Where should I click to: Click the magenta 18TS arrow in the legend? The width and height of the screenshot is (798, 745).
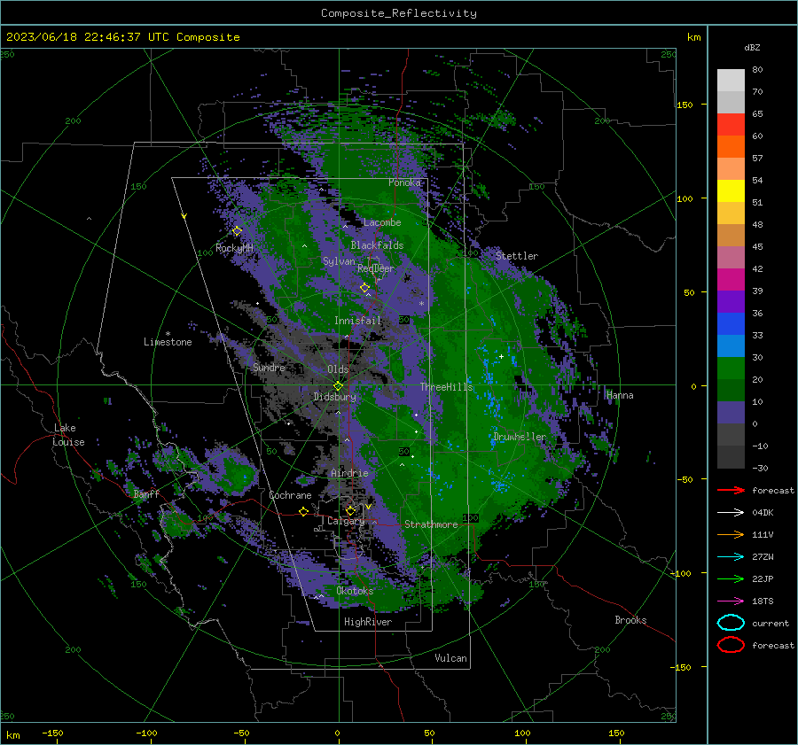pos(731,601)
